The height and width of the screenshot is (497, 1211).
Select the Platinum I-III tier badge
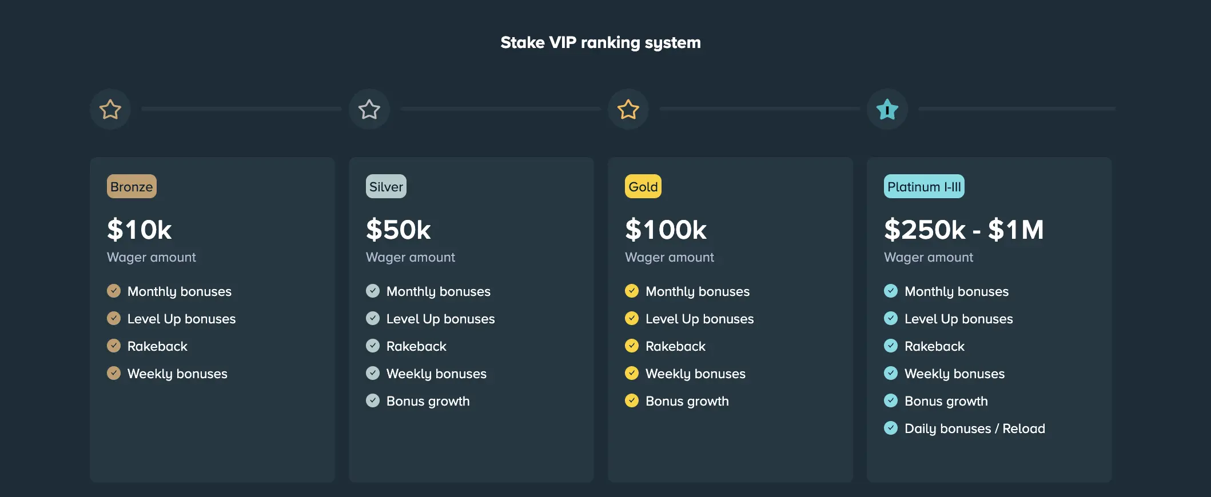pyautogui.click(x=924, y=186)
